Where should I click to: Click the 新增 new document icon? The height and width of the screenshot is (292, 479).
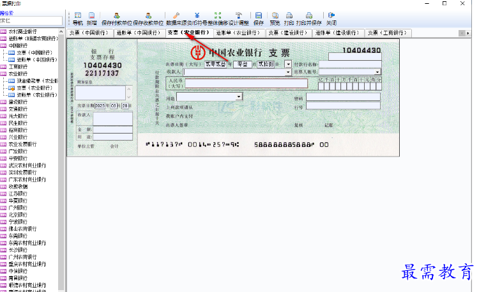click(x=91, y=15)
